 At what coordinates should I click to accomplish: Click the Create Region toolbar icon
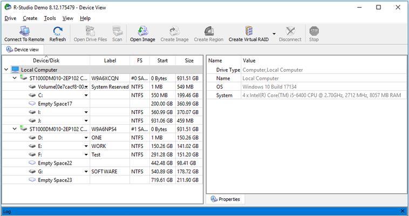pos(209,31)
